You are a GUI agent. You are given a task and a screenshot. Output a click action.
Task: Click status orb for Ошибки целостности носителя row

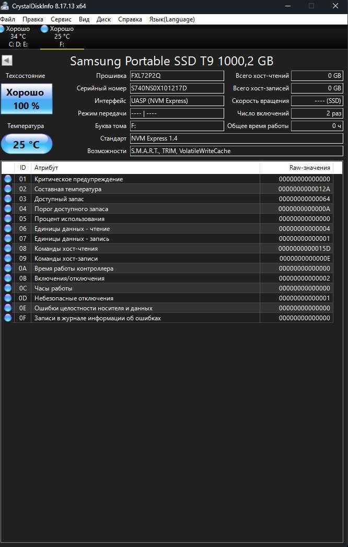[8, 308]
